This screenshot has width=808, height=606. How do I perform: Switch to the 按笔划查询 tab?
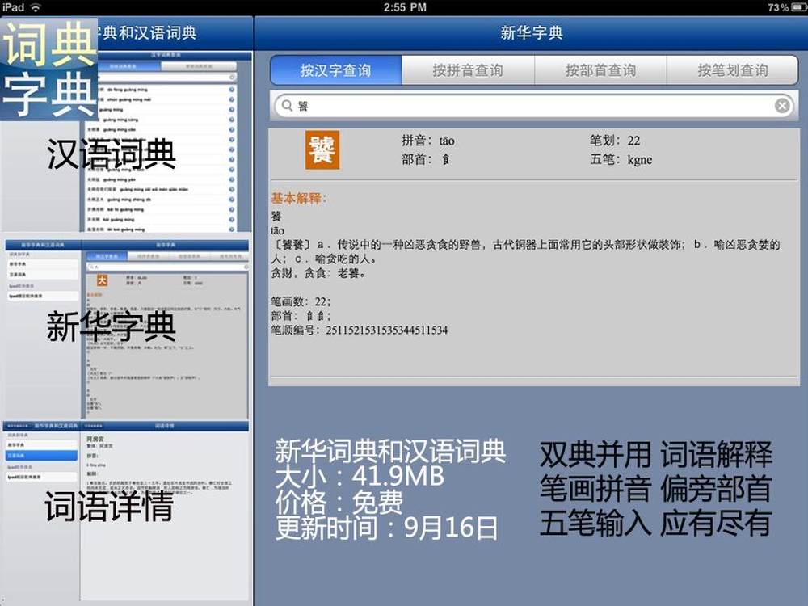(732, 70)
